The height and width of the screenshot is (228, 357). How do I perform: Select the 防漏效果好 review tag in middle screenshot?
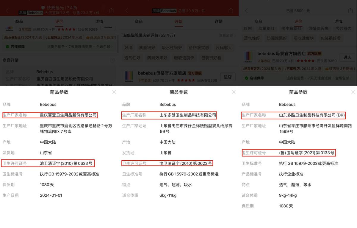pos(157,58)
